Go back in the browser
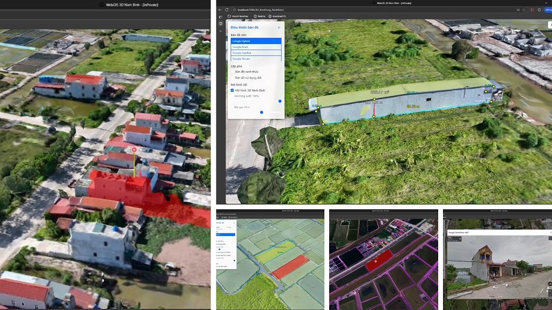This screenshot has height=310, width=552. coord(220,10)
